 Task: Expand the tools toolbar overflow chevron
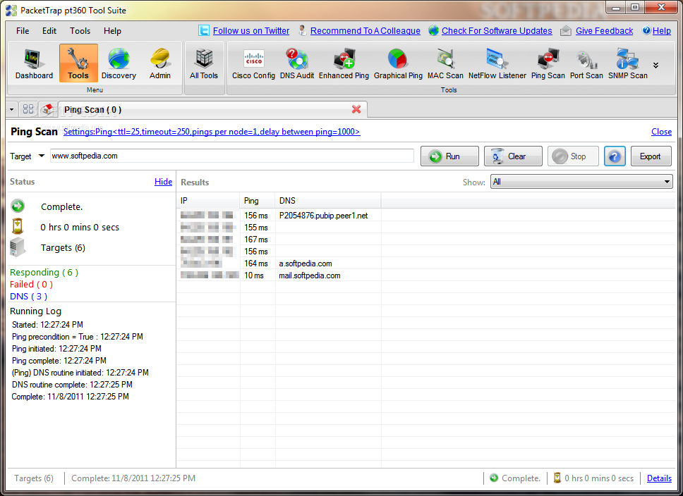tap(655, 66)
